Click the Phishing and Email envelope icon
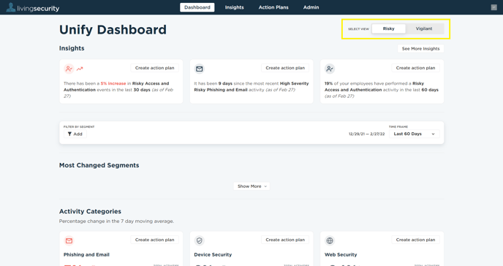 (69, 240)
